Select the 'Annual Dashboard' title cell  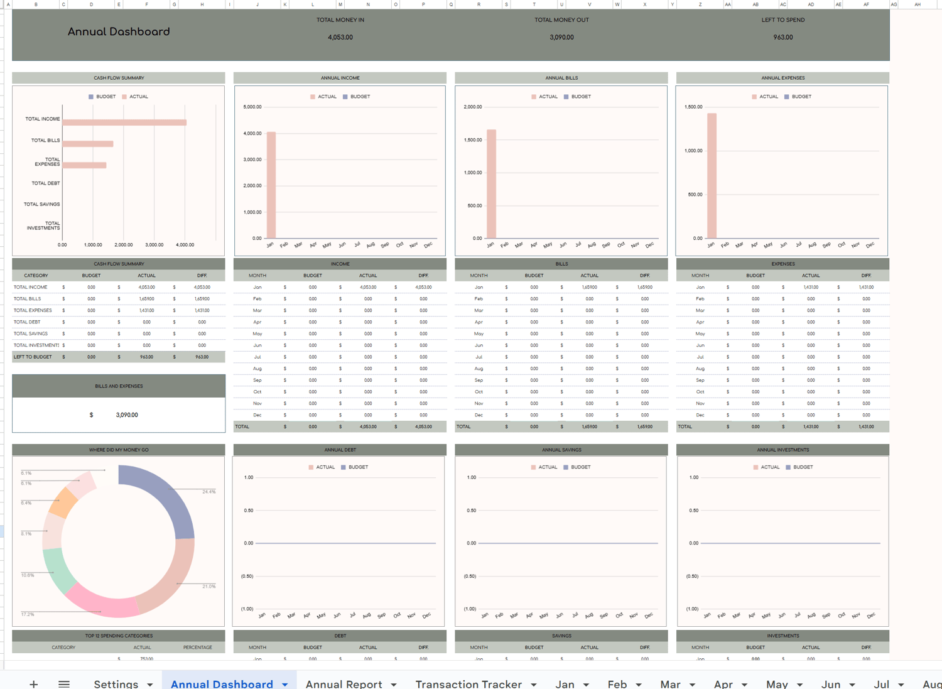(x=119, y=32)
